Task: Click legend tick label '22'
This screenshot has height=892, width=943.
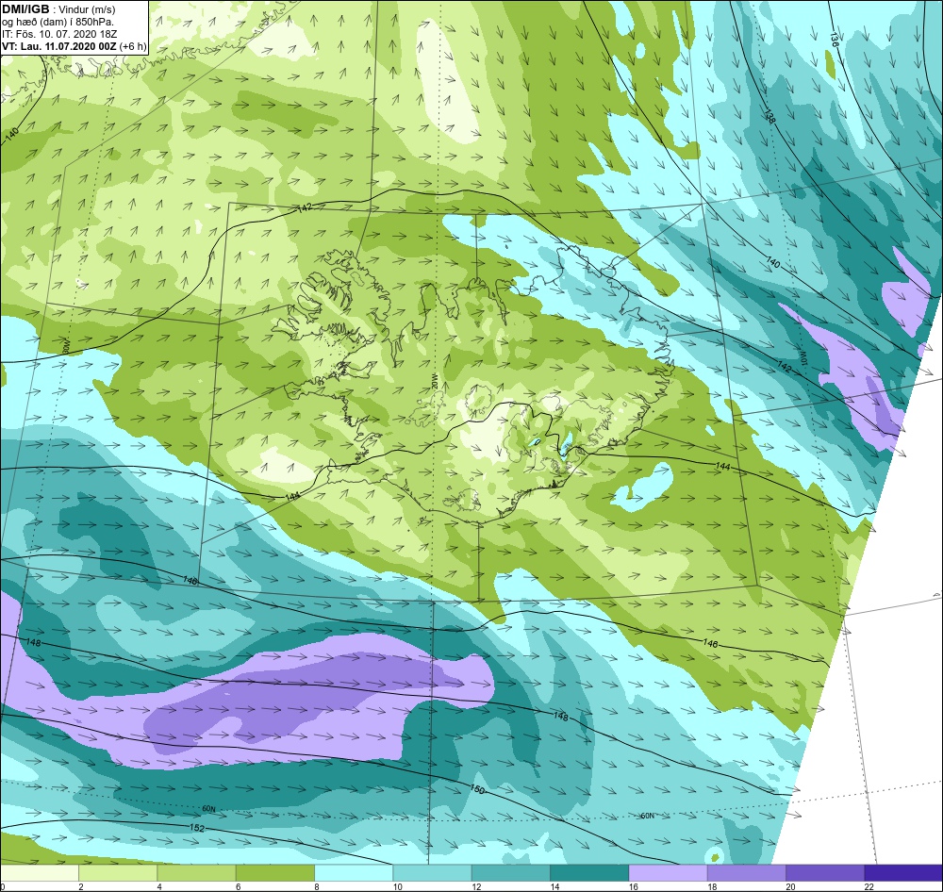Action: (x=869, y=886)
